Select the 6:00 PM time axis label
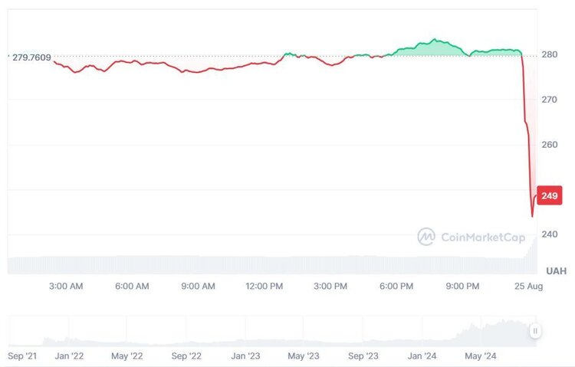This screenshot has height=367, width=575. point(396,286)
